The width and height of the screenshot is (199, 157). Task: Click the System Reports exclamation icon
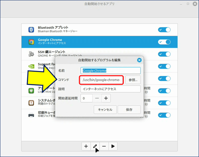pyautogui.click(x=31, y=103)
